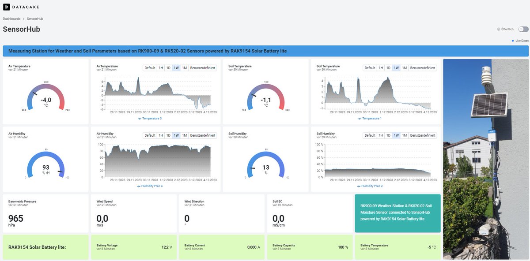Open Benutzerdefiniert range on the Soil Temperature chart
The image size is (530, 261).
[x=423, y=68]
